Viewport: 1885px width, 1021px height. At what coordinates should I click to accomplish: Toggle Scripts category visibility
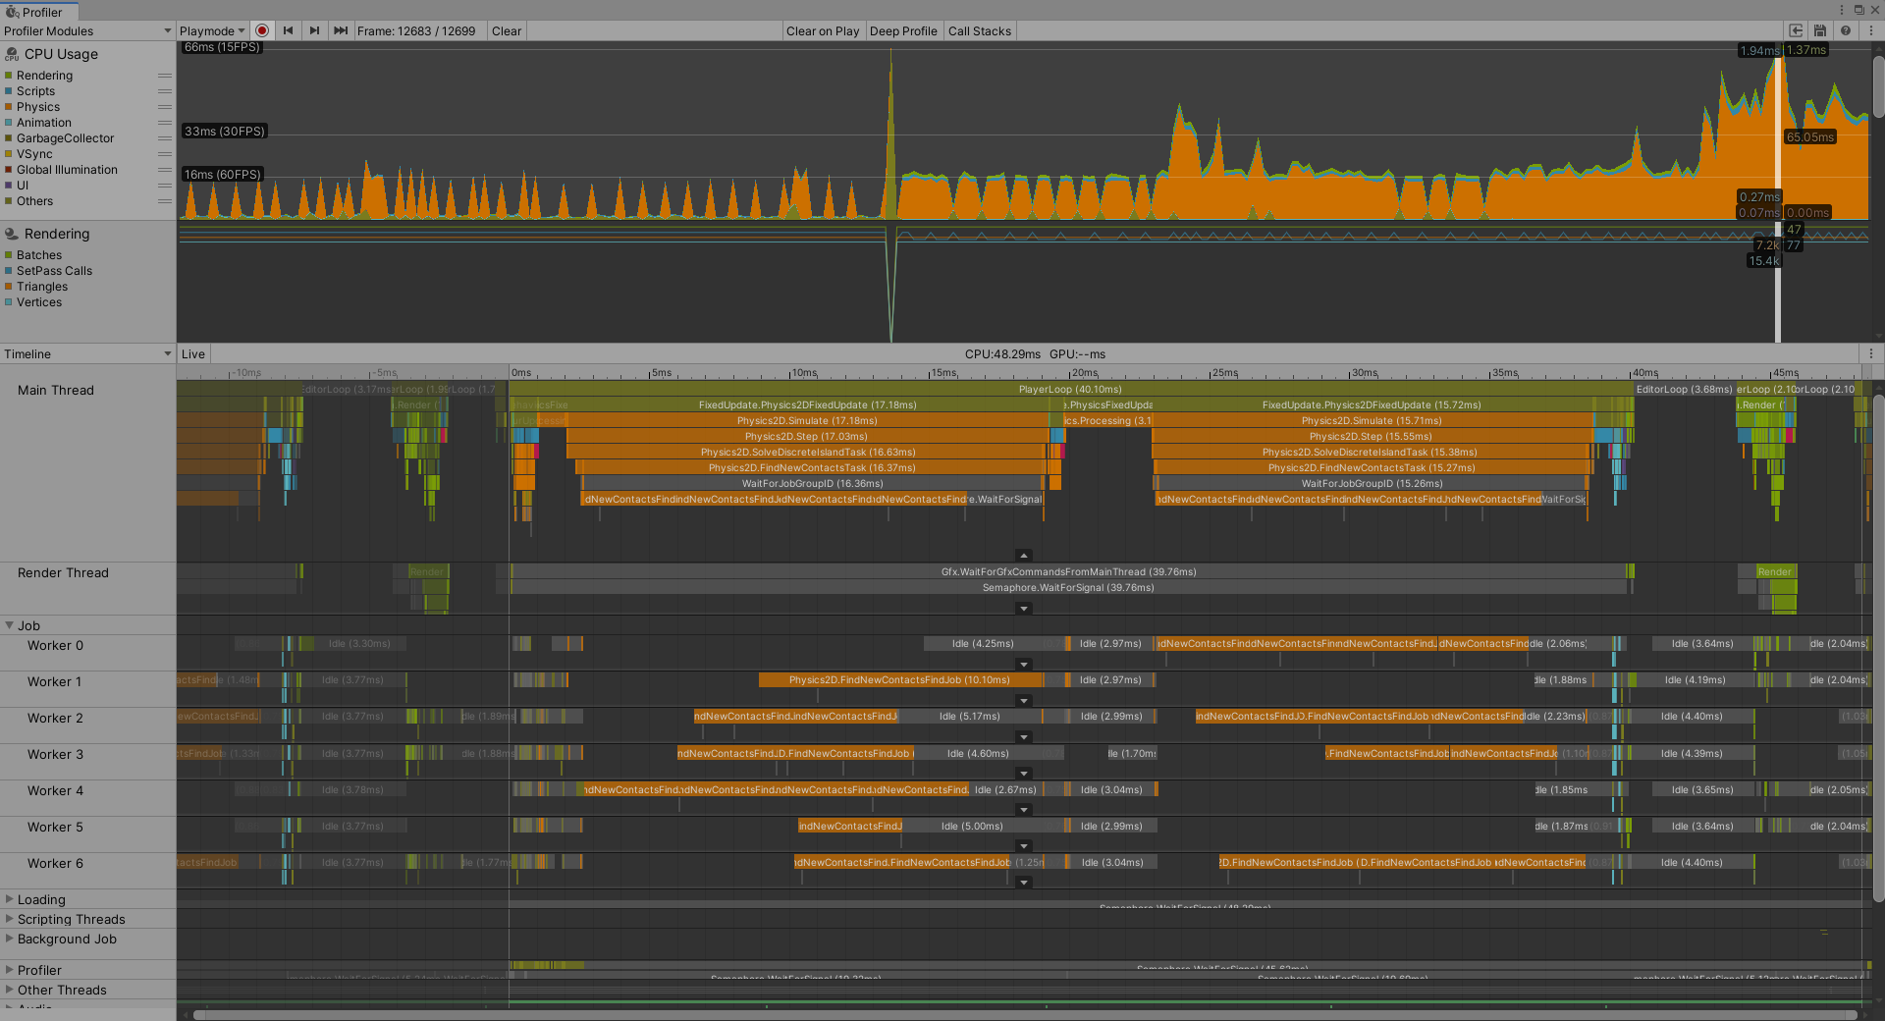(9, 91)
